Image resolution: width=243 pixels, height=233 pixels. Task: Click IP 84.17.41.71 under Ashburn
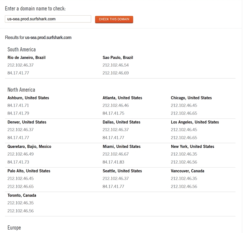tap(18, 105)
